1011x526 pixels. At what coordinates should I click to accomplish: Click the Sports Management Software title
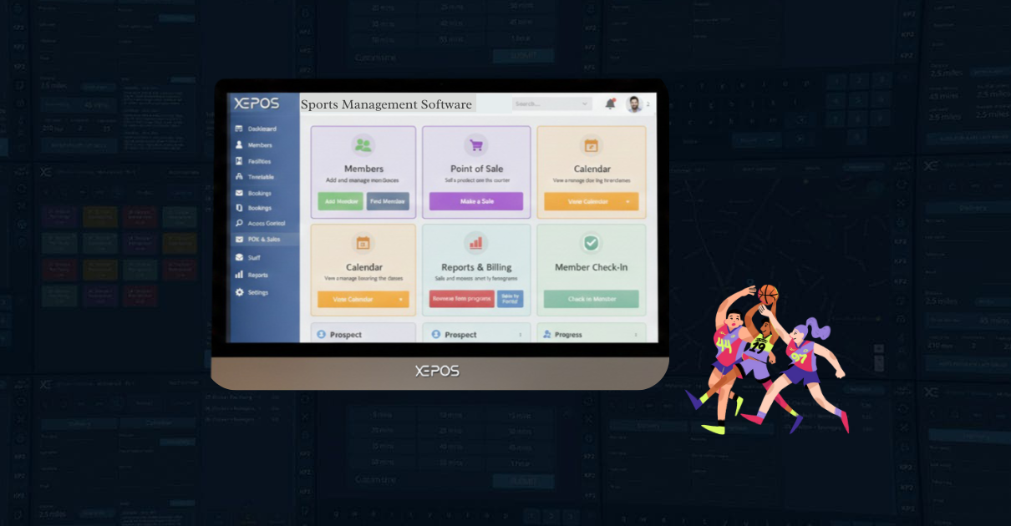(x=386, y=104)
